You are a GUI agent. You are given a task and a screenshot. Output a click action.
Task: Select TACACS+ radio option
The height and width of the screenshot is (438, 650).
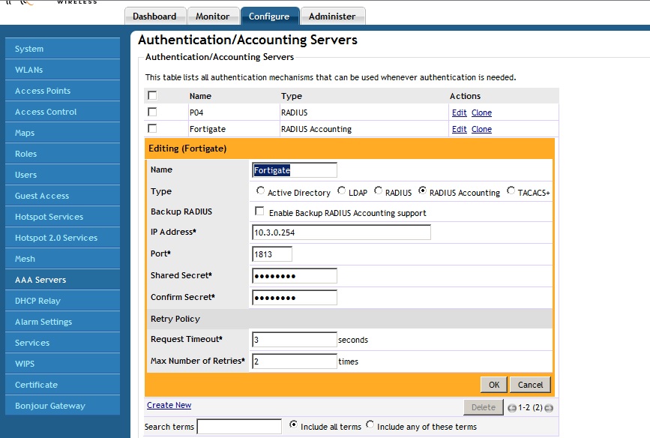(511, 190)
